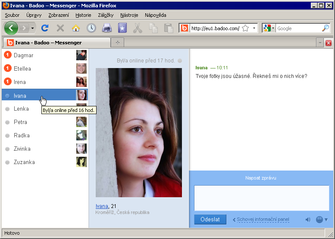This screenshot has height=239, width=335.
Task: Click Byl/a online před 17 hod. status text
Action: tap(146, 61)
